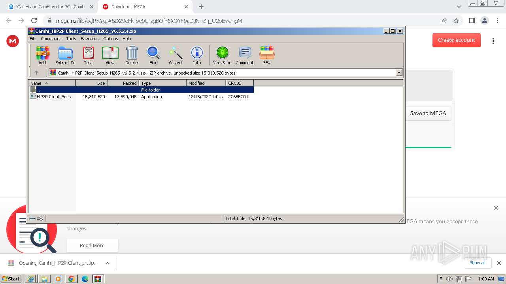Reload the MEGA page

click(34, 21)
